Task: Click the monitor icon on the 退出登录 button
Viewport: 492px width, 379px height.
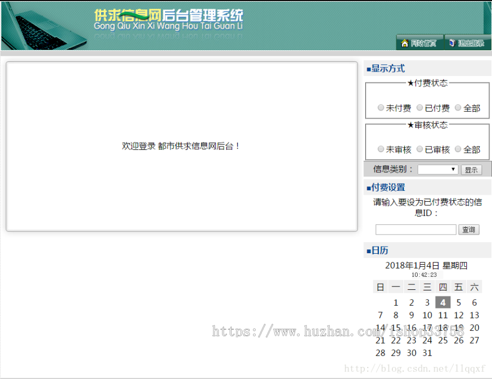Action: pyautogui.click(x=453, y=43)
